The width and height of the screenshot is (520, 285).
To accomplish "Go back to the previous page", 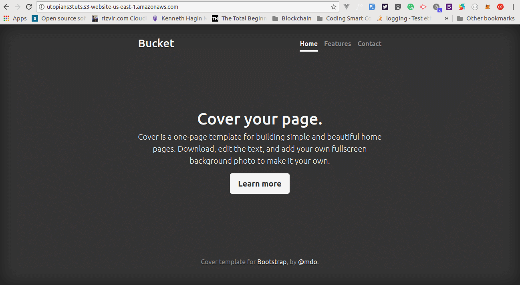I will [x=6, y=7].
